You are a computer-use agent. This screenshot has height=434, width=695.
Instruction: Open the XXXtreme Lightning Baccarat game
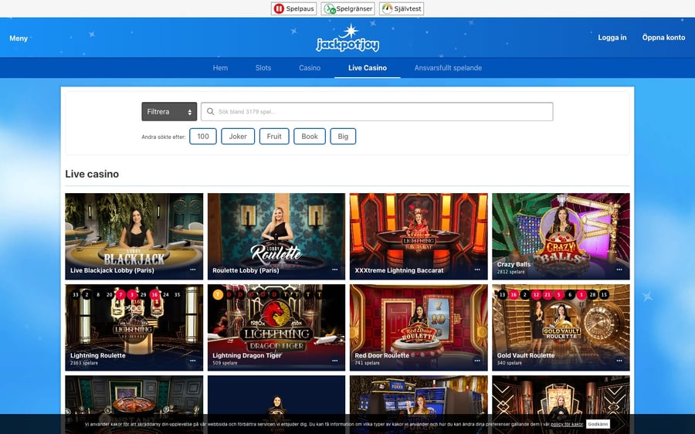[x=419, y=236]
